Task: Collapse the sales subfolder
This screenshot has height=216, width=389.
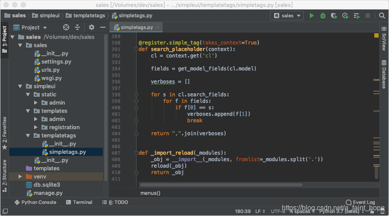Action: coord(20,45)
